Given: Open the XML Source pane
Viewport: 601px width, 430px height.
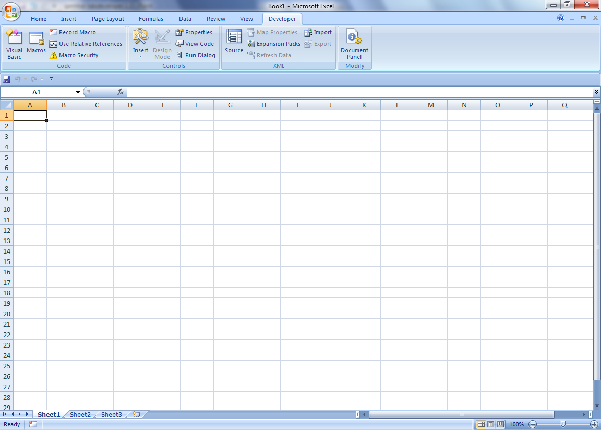Looking at the screenshot, I should point(234,41).
